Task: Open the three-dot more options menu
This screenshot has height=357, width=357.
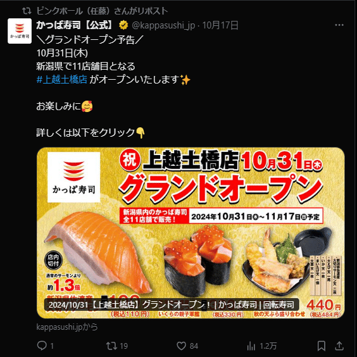Action: [339, 25]
